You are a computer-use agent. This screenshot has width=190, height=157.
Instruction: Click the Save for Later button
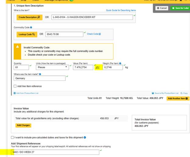(180, 8)
